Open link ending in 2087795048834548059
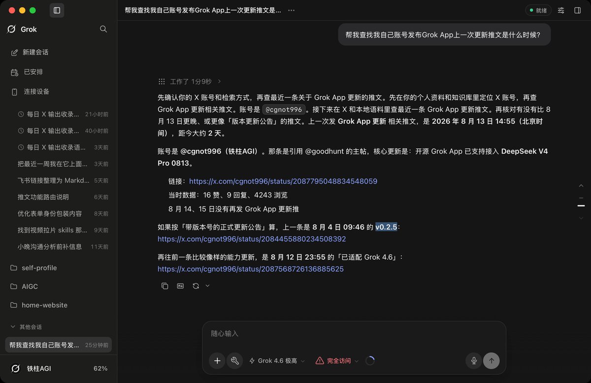The image size is (591, 383). coord(283,181)
